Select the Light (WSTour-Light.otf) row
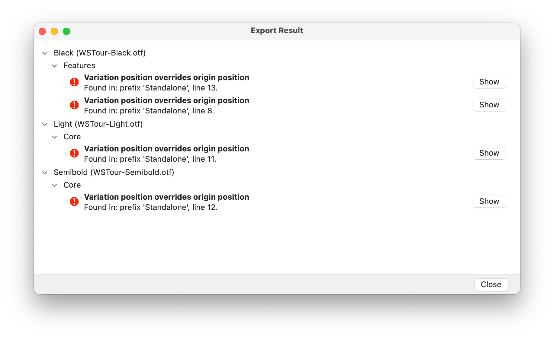Image resolution: width=554 pixels, height=339 pixels. pos(98,124)
